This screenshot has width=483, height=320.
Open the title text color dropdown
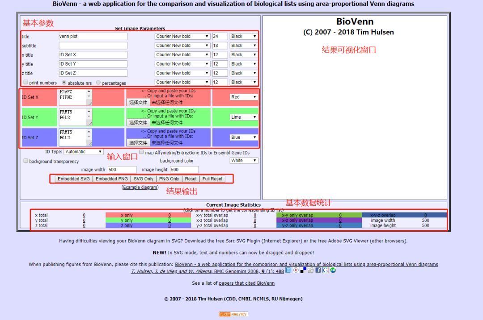point(244,36)
